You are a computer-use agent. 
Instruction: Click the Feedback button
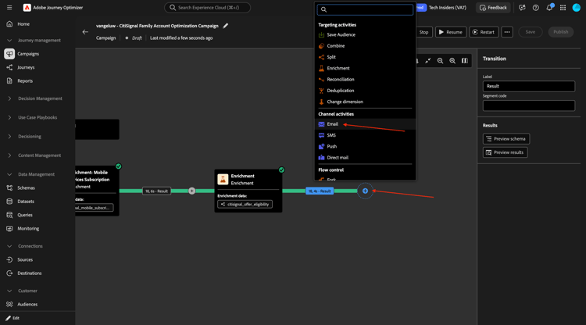tap(493, 8)
